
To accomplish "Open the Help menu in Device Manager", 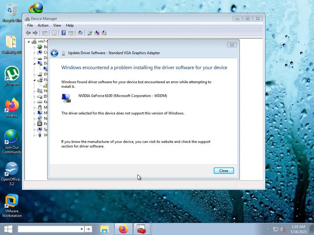I will tap(70, 25).
